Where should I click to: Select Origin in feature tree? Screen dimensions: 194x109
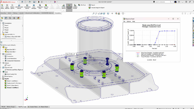tap(6, 32)
